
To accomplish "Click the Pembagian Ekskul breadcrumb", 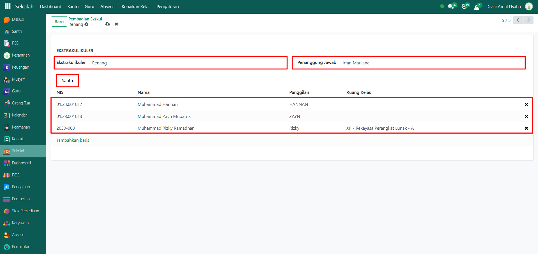I will click(85, 19).
